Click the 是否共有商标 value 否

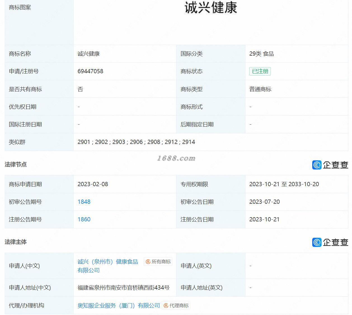tap(80, 89)
